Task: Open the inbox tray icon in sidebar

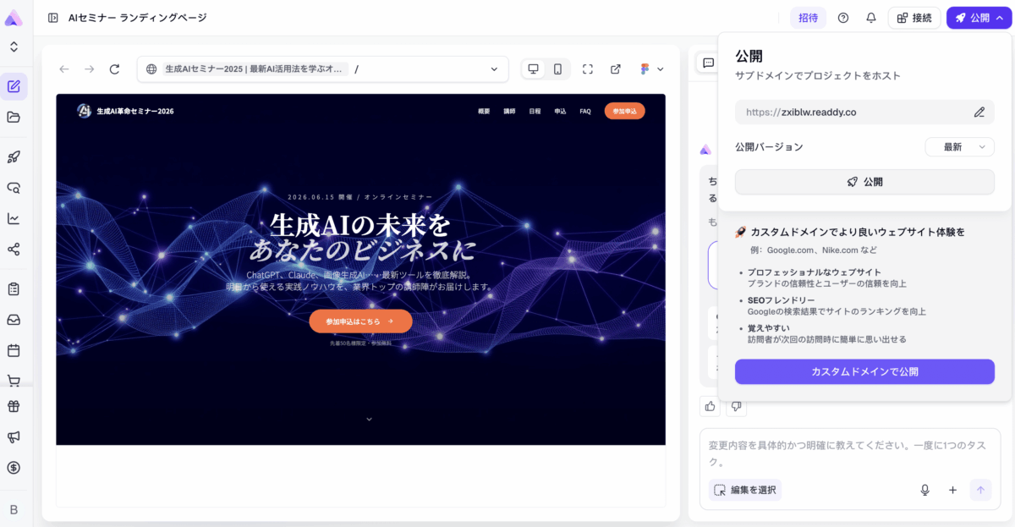Action: (14, 320)
